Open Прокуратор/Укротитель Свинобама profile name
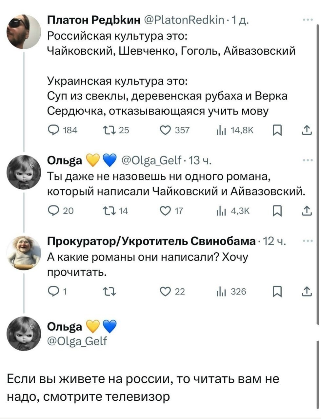The image size is (321, 419). tap(151, 242)
